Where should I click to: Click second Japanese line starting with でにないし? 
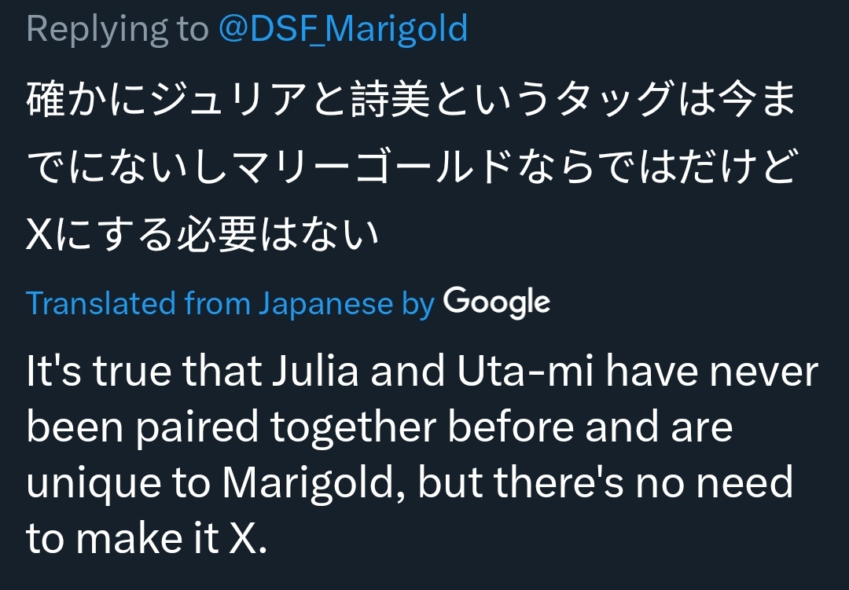(x=411, y=167)
